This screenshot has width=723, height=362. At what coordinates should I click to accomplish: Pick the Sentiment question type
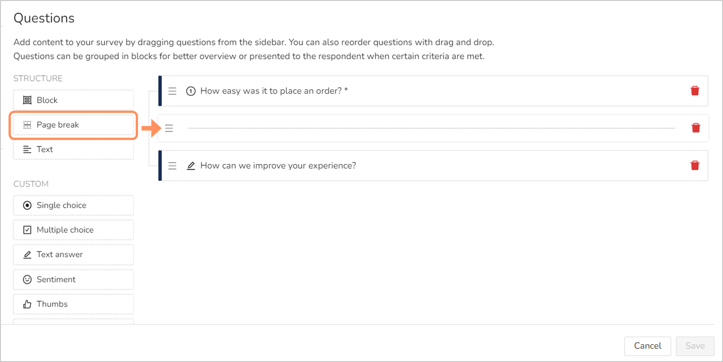click(x=73, y=280)
